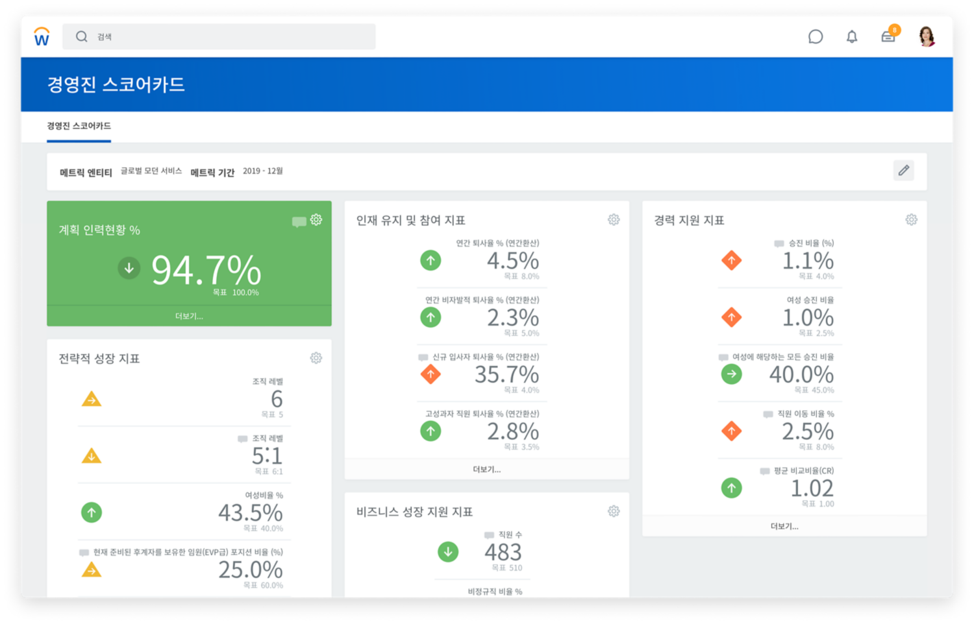Open gear settings for 전략적 성장 지표

(x=316, y=358)
